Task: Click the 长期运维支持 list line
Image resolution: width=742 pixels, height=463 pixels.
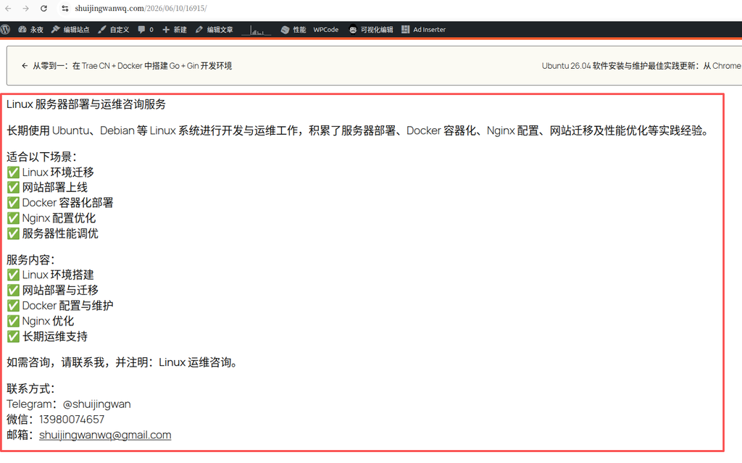Action: coord(47,337)
